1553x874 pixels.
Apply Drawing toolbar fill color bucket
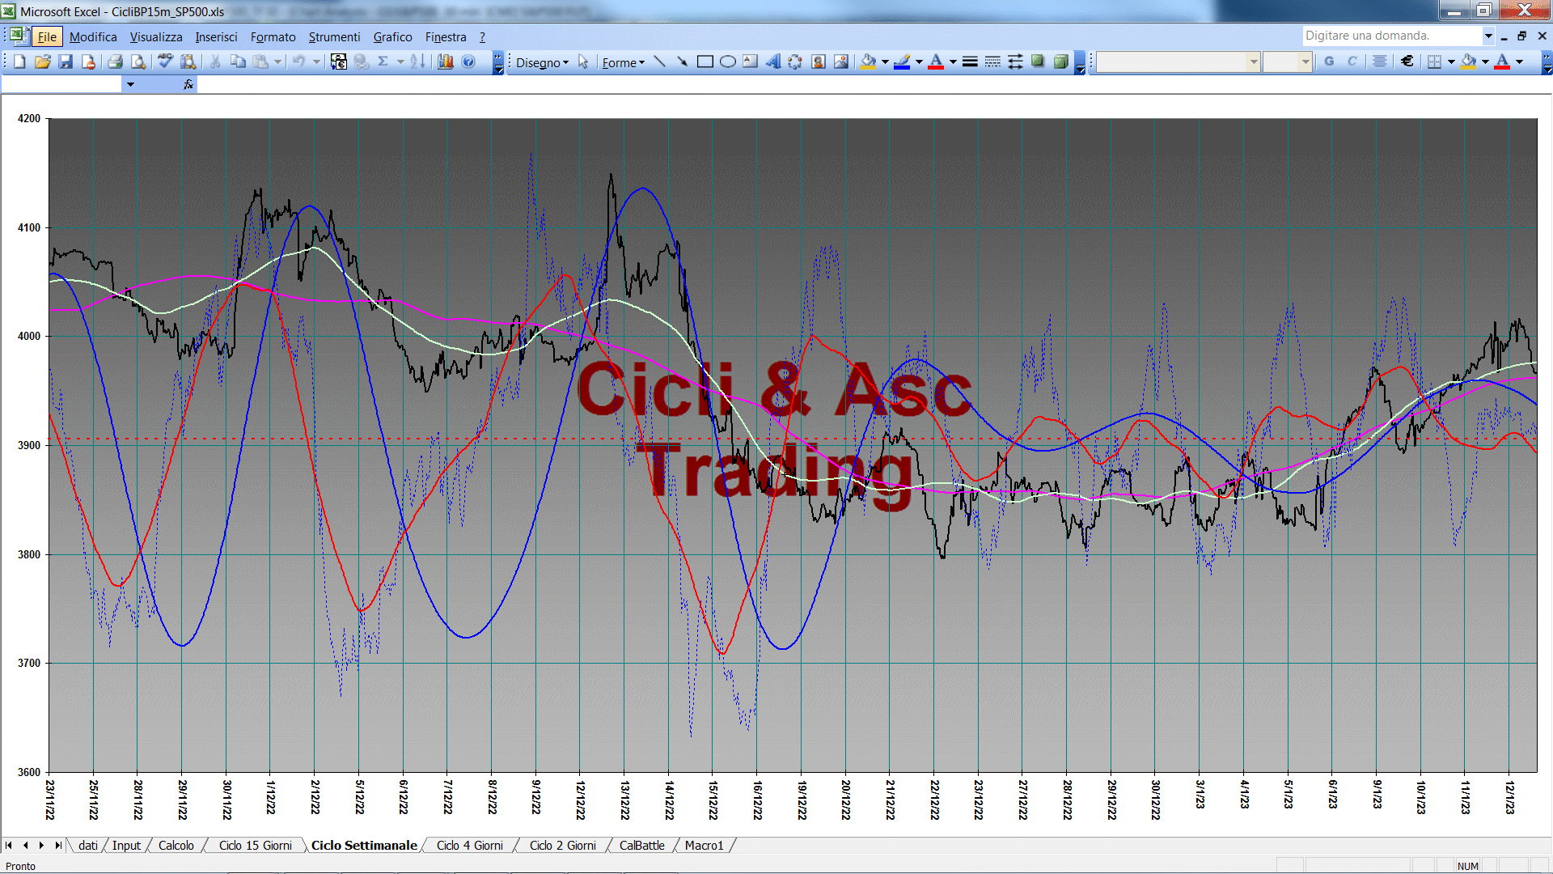(869, 62)
